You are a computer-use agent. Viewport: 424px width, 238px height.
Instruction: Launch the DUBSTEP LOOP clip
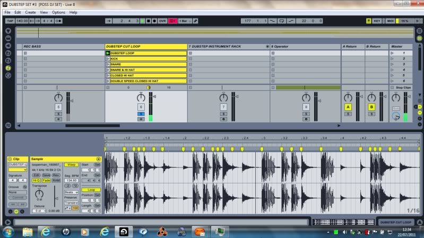tap(108, 53)
